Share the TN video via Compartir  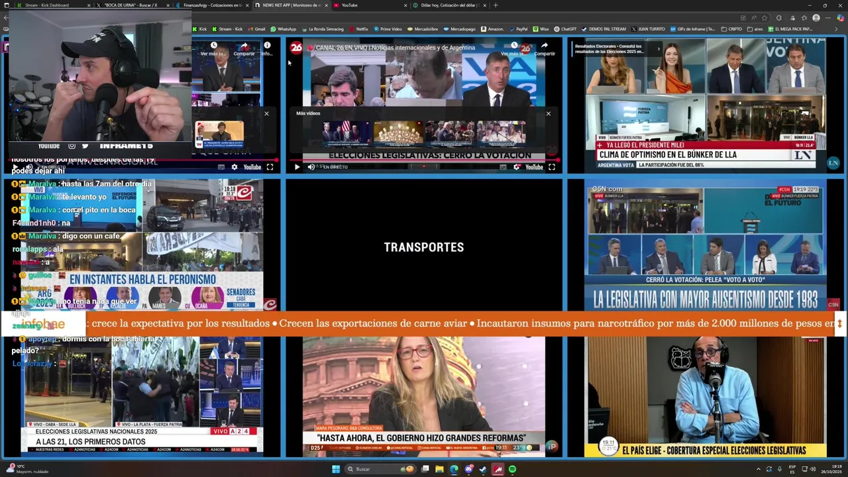(x=244, y=48)
